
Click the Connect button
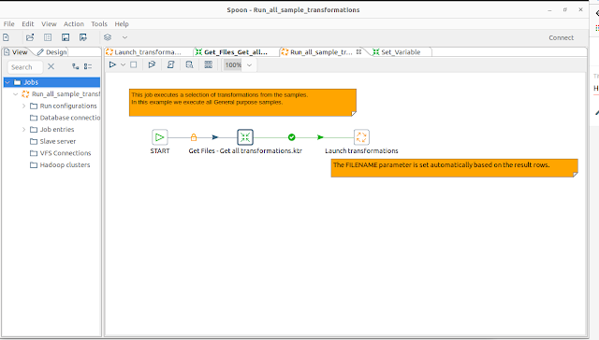point(562,37)
